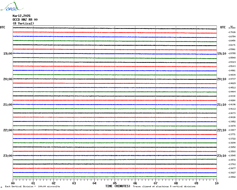
Task: Click the -13582 offset value at bottom right
Action: click(232, 177)
